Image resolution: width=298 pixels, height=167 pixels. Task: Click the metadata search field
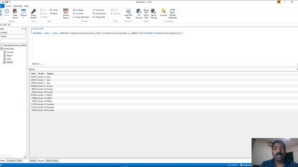tap(13, 41)
